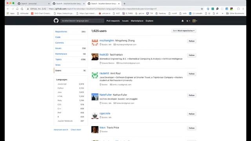
Task: Open cgazzola user profile
Action: click(x=105, y=113)
